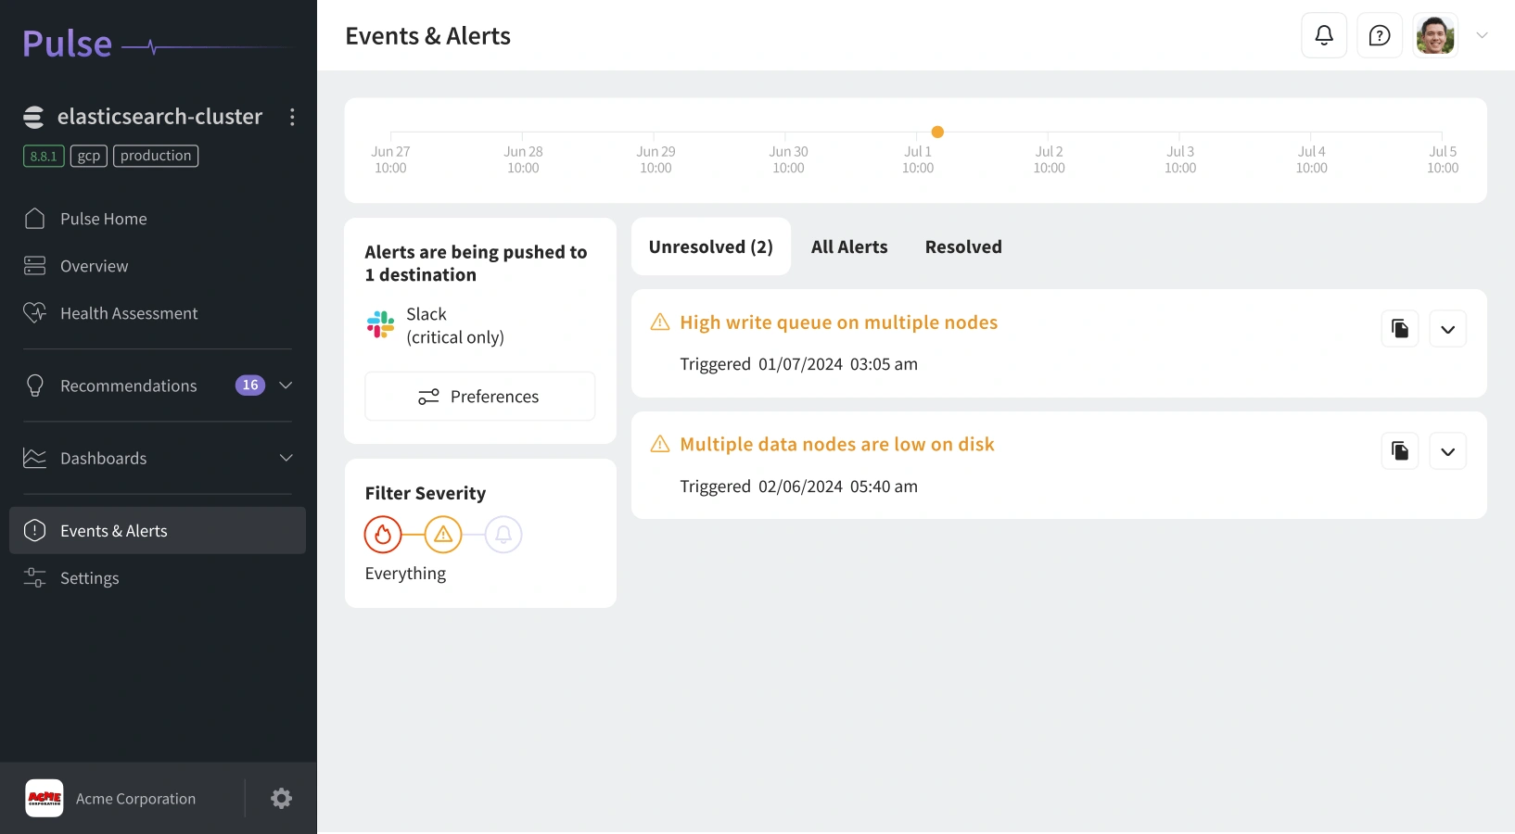Click the orange Jul 1 timeline marker
This screenshot has height=834, width=1515.
click(937, 132)
